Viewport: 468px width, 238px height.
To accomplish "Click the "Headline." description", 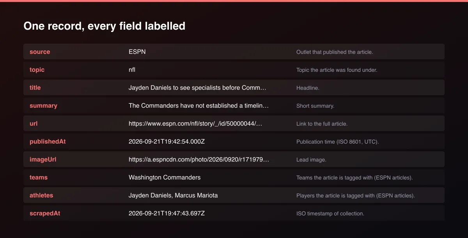I will (x=308, y=88).
